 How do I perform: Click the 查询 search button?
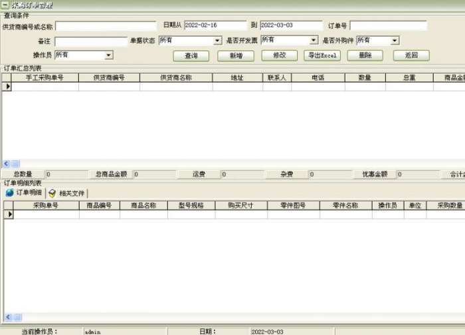[191, 56]
